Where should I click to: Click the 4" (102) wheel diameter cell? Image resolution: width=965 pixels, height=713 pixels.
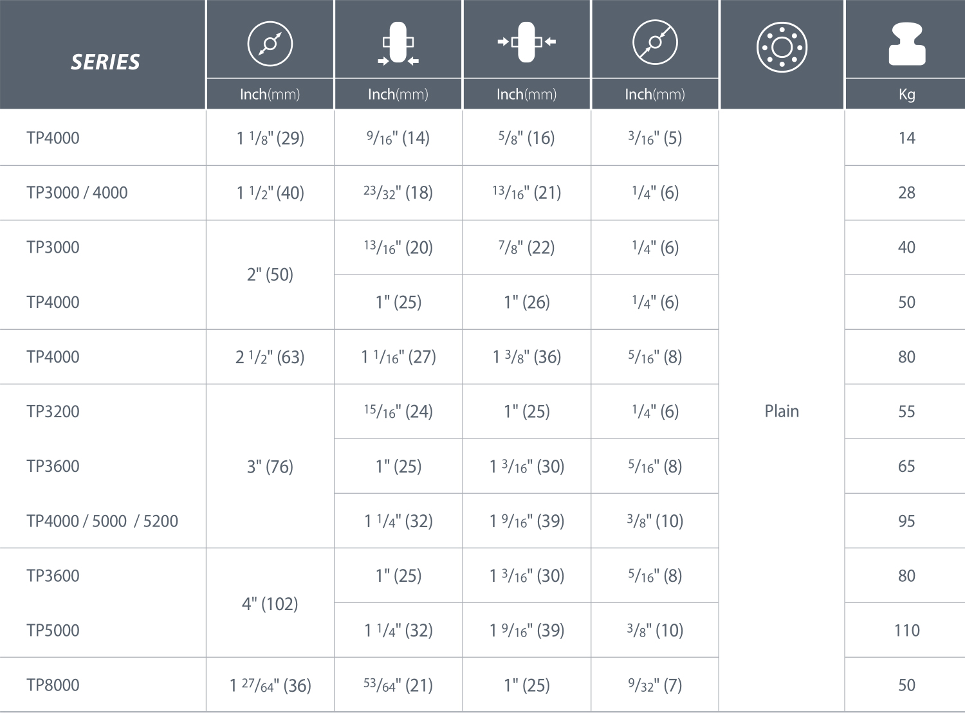coord(270,603)
